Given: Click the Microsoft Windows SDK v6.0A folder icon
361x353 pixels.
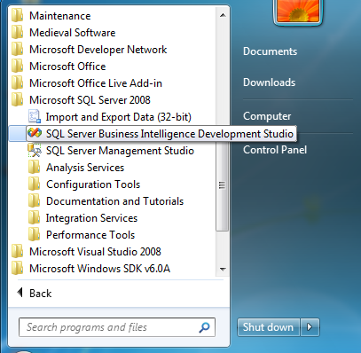Looking at the screenshot, I should (x=17, y=269).
